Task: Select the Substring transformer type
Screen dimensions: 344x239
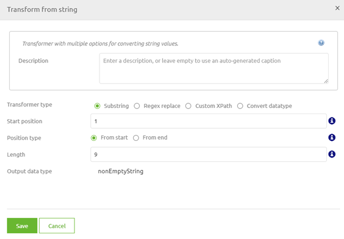Action: 97,106
